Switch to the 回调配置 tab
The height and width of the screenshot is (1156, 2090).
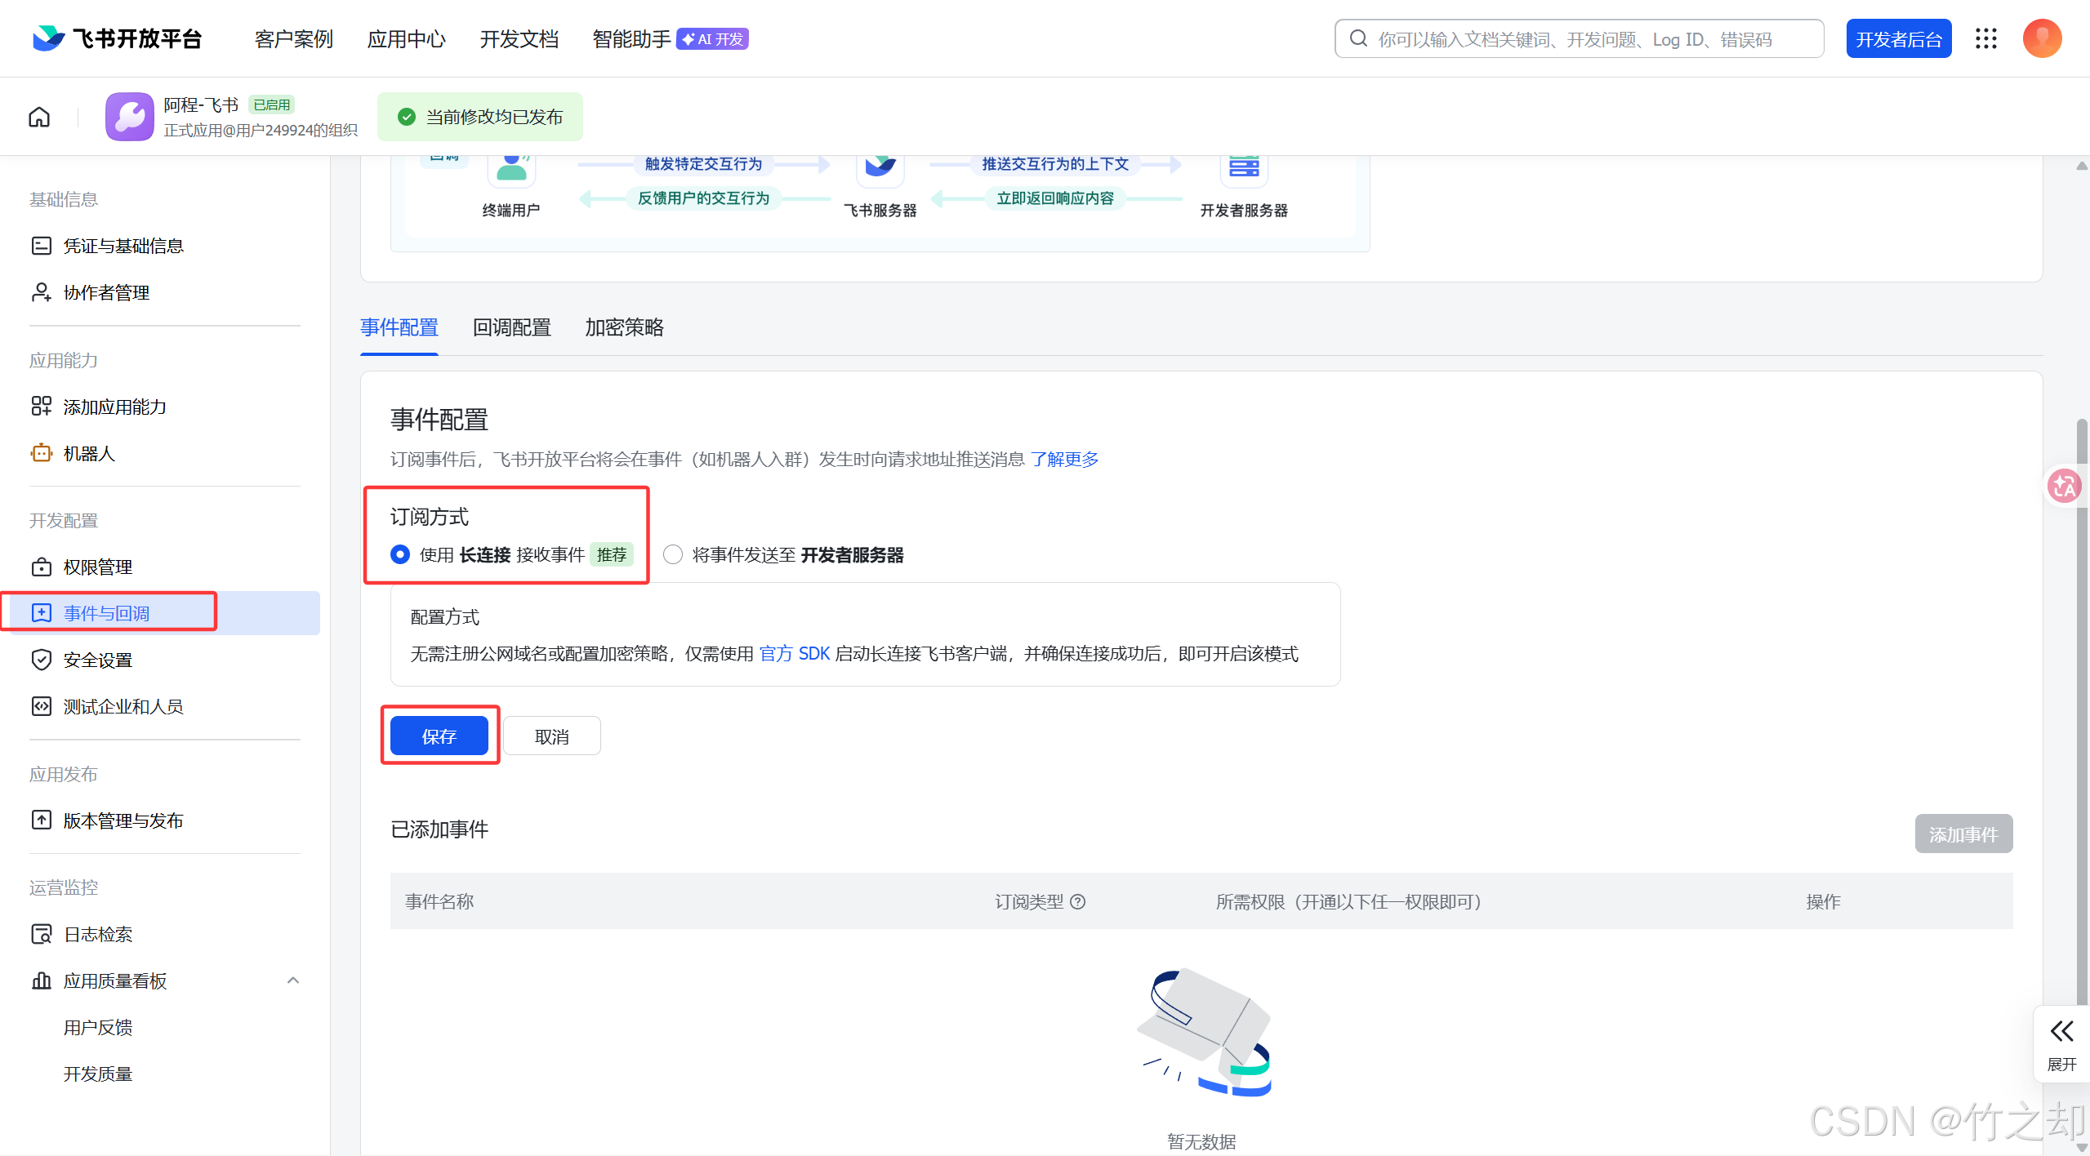[x=511, y=327]
